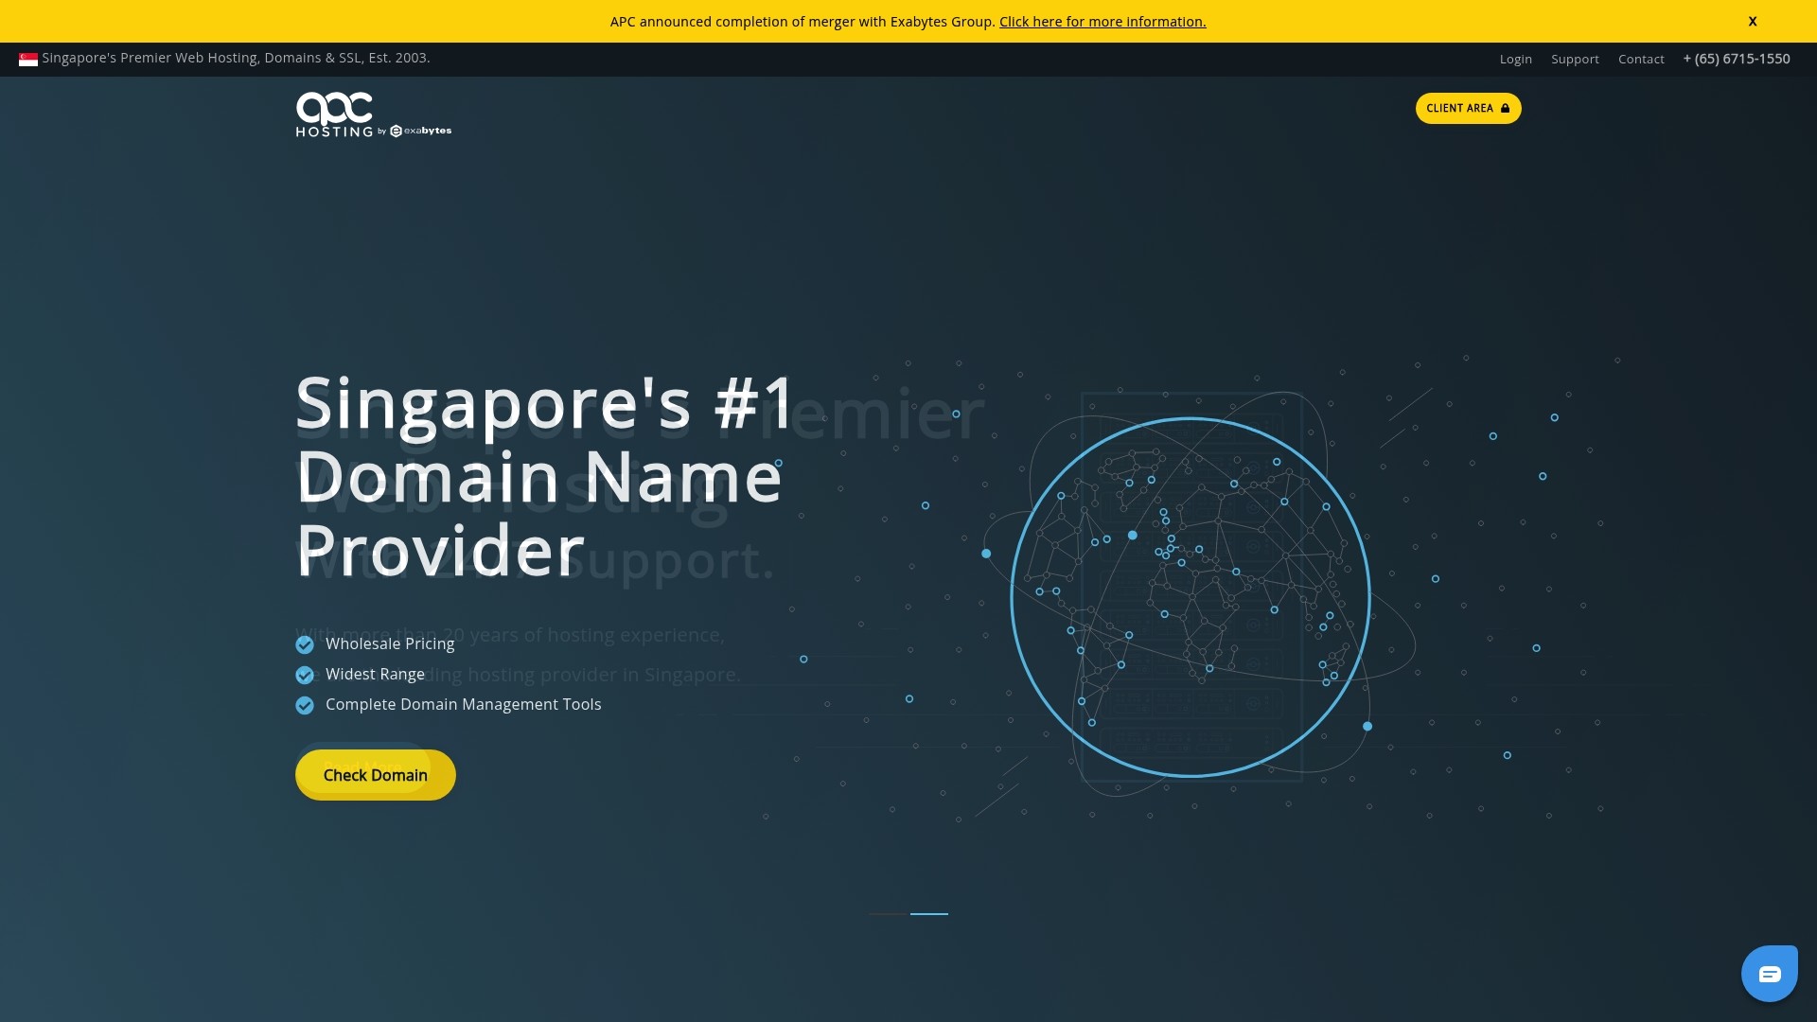Viewport: 1817px width, 1022px height.
Task: Click the Wholesale Pricing checkmark icon
Action: coord(305,644)
